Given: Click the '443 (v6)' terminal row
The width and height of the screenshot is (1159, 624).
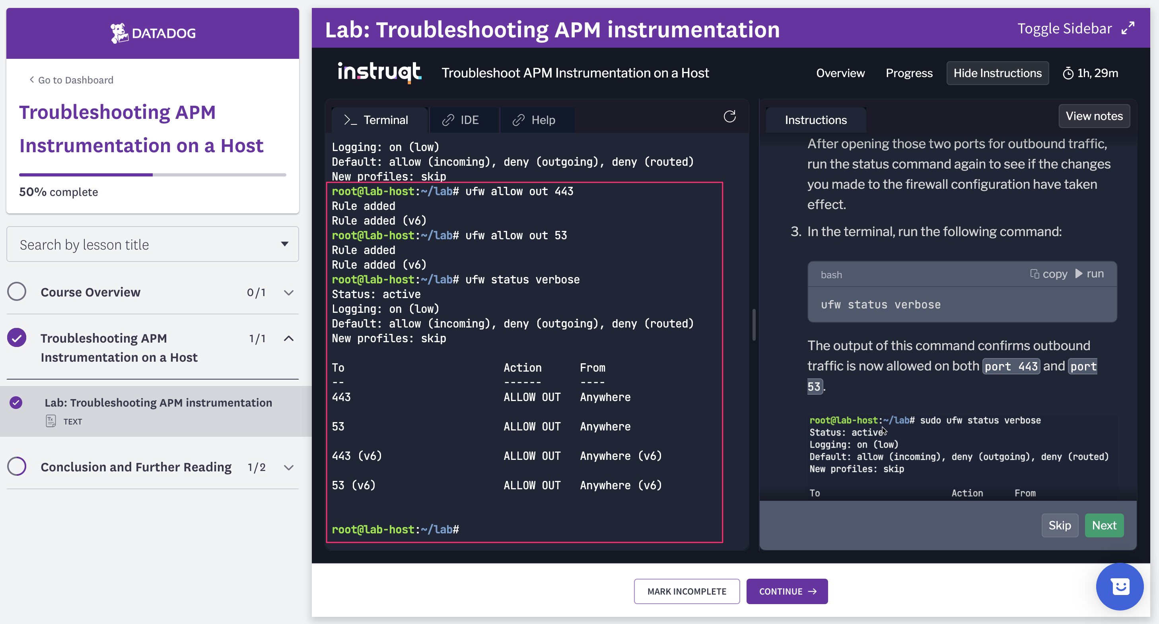Looking at the screenshot, I should (x=497, y=455).
